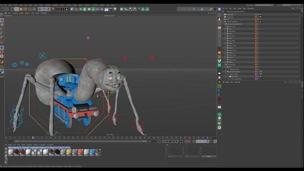Open the Tags menu in Object Manager
Screen dimensions: 304x171
(x=245, y=9)
